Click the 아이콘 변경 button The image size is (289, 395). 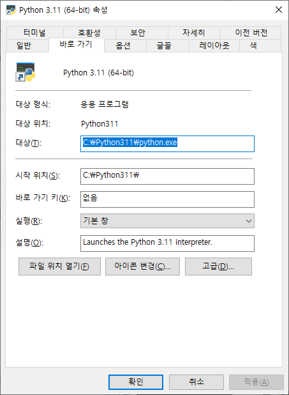click(142, 267)
